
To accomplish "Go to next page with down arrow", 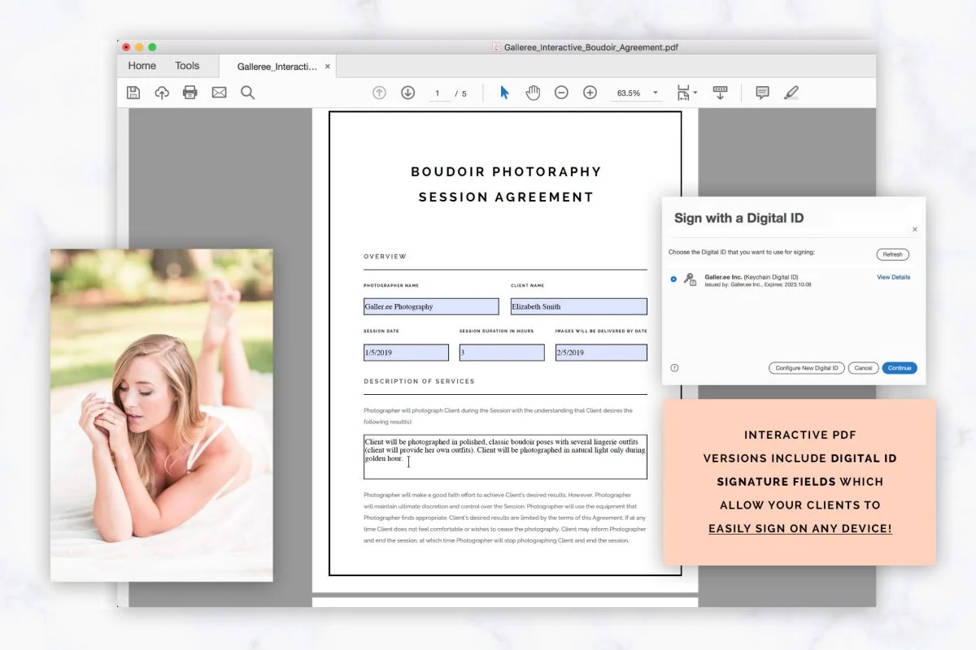I will click(408, 93).
